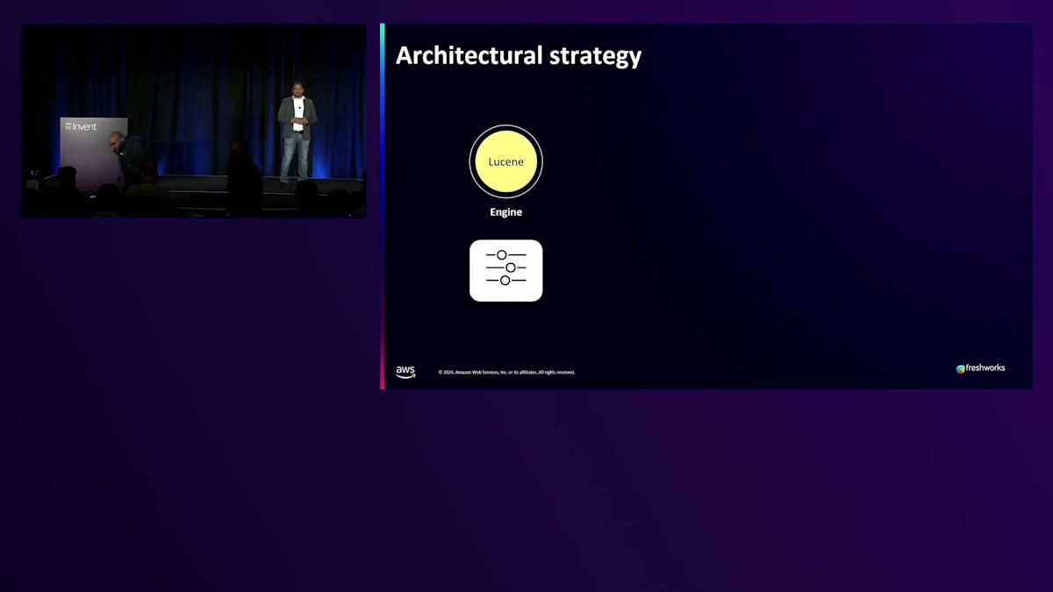
Task: Select the speaker video thumbnail
Action: 193,121
